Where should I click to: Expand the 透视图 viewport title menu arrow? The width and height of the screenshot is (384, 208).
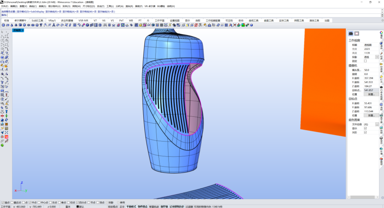[x=22, y=30]
